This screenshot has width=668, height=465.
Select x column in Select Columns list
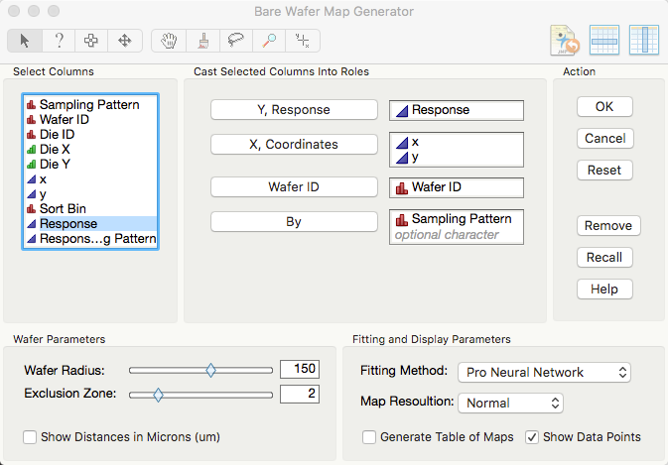click(x=90, y=179)
